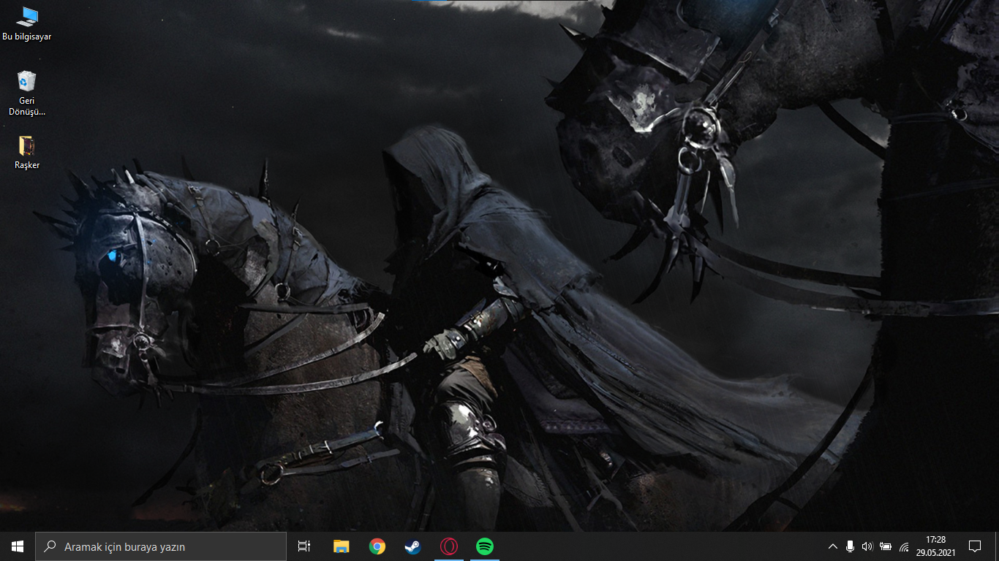Open Task View from the taskbar
999x561 pixels.
click(x=304, y=546)
